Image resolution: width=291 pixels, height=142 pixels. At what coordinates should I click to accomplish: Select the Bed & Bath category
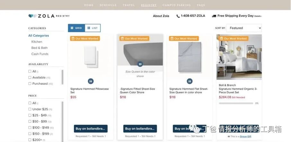[x=40, y=48]
